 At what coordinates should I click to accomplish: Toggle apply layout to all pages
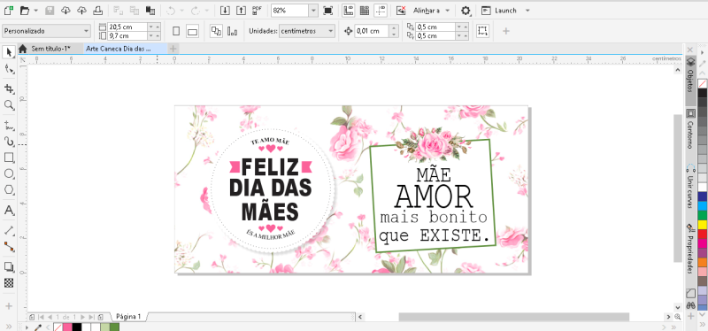point(216,31)
